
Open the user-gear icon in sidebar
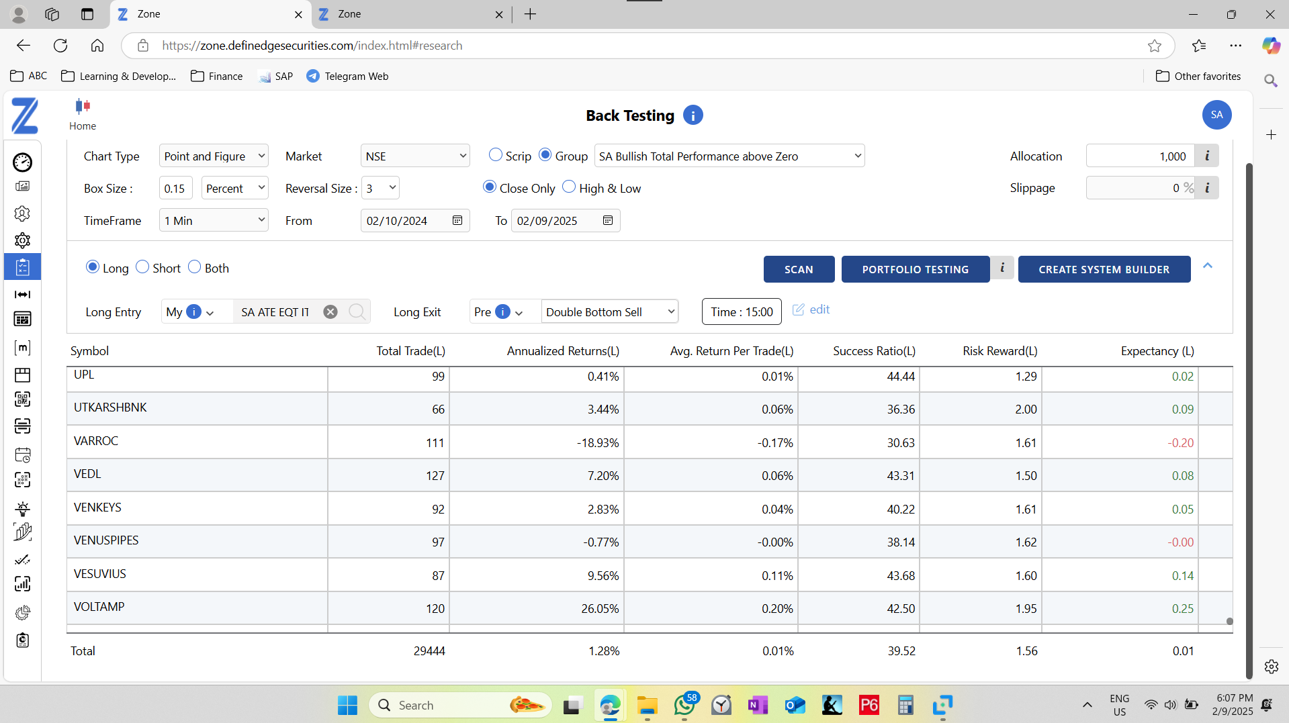click(22, 213)
